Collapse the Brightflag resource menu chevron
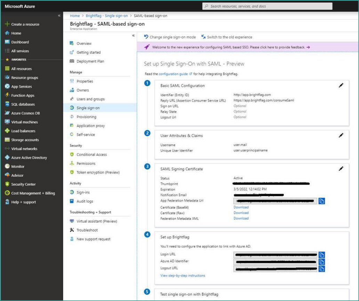Screen dimensions: 359x301 pyautogui.click(x=133, y=35)
